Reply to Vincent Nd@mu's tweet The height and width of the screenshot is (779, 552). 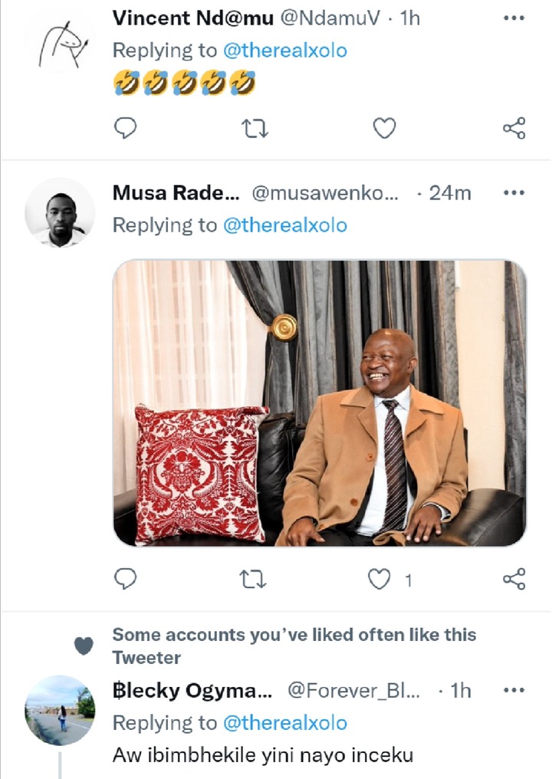tap(124, 129)
